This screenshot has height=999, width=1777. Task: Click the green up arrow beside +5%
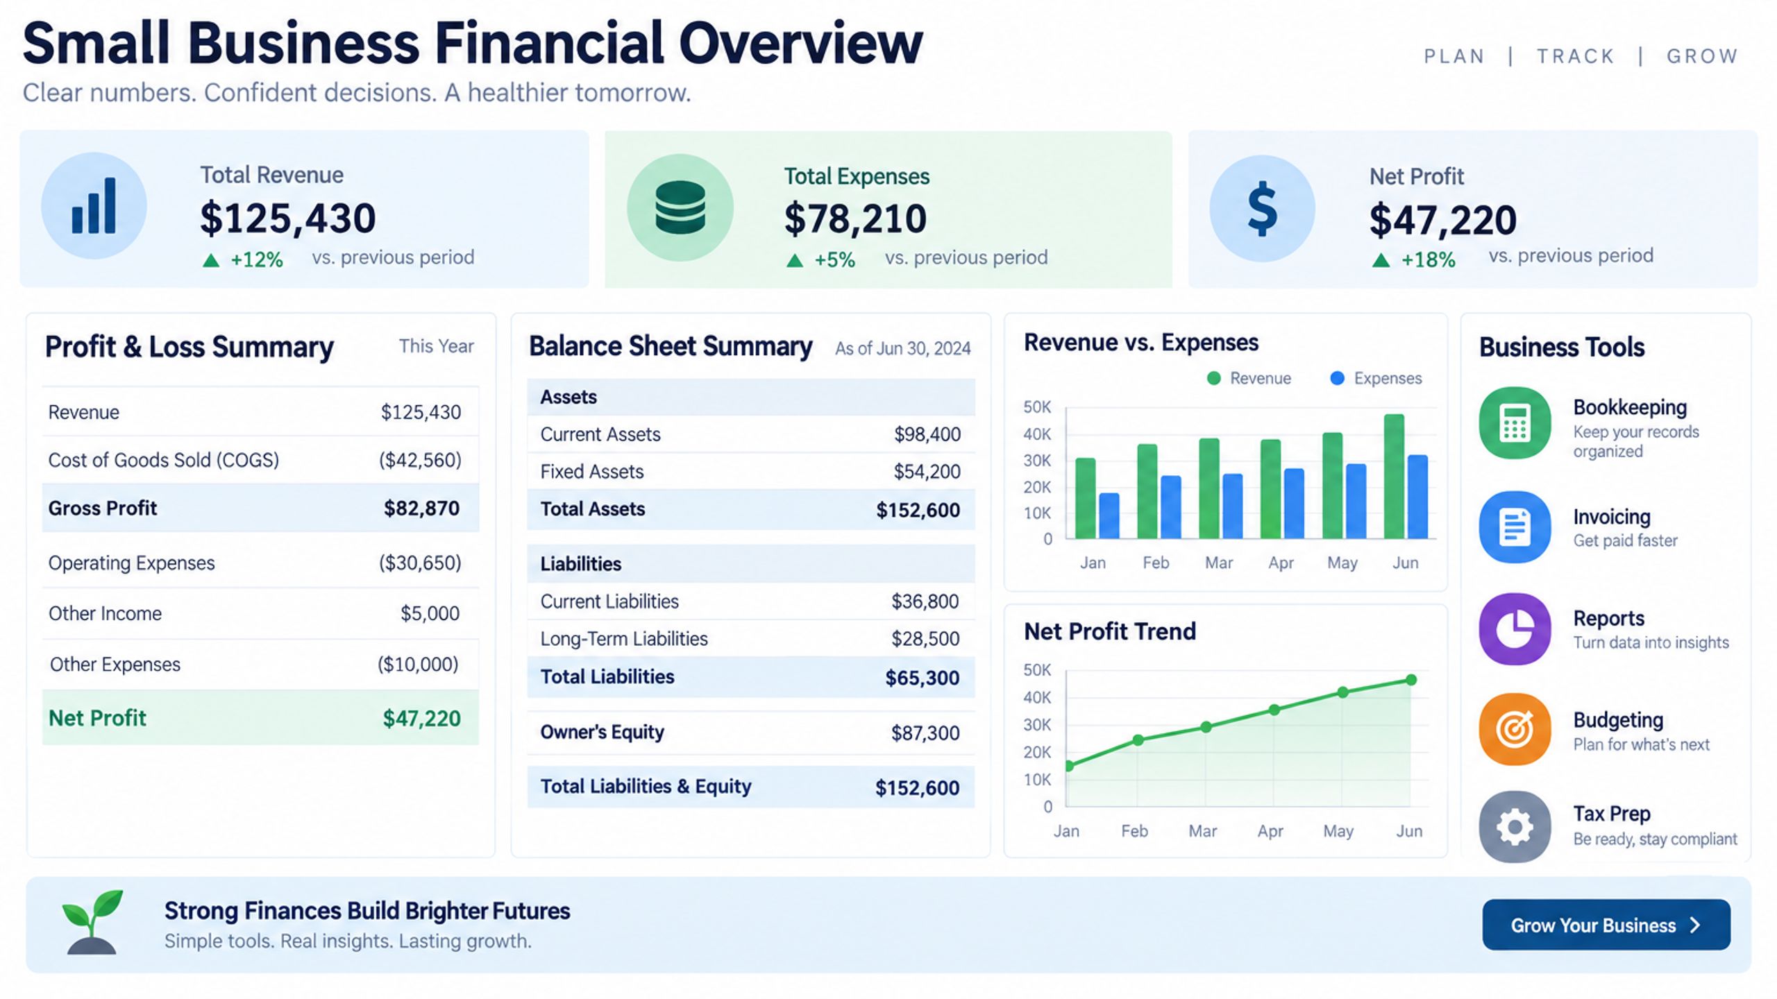795,261
